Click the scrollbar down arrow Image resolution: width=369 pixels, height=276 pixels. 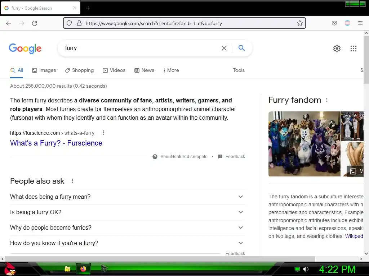click(x=366, y=253)
